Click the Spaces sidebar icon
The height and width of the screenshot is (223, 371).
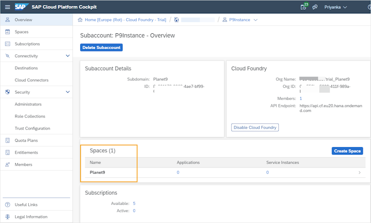click(7, 32)
